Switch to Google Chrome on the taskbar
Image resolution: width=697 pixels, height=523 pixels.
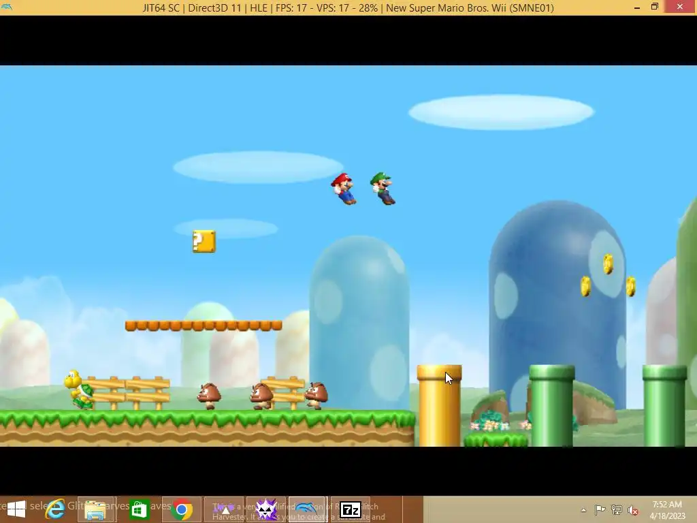(181, 509)
